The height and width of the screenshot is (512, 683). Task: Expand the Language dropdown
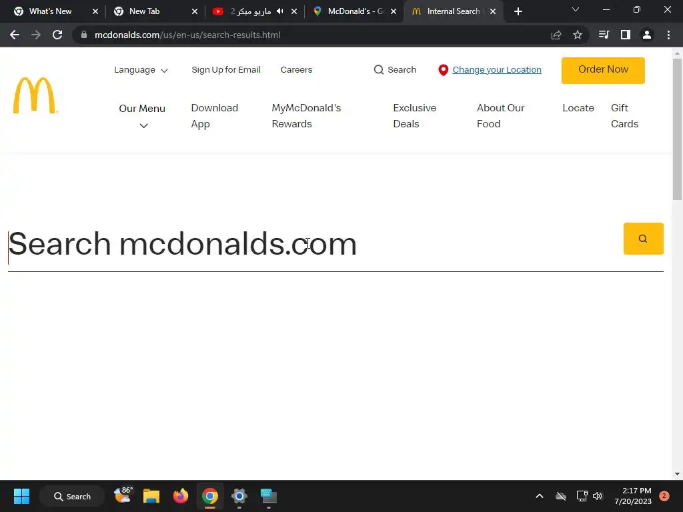141,69
